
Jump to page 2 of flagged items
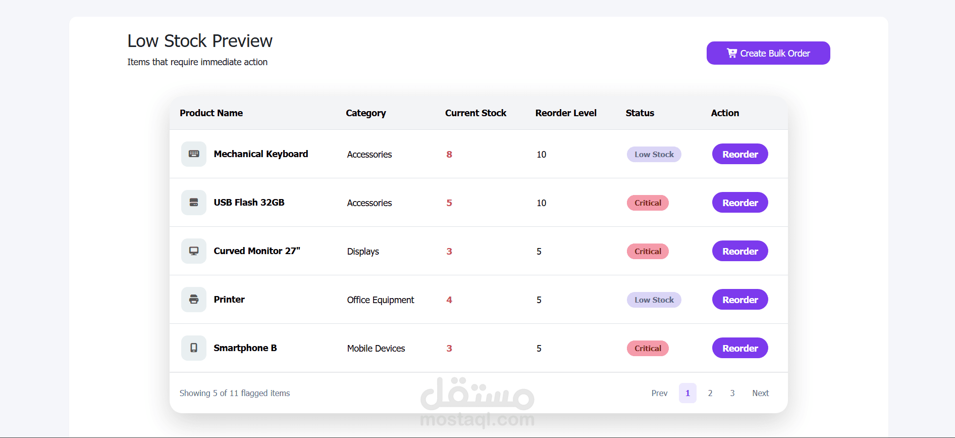710,393
